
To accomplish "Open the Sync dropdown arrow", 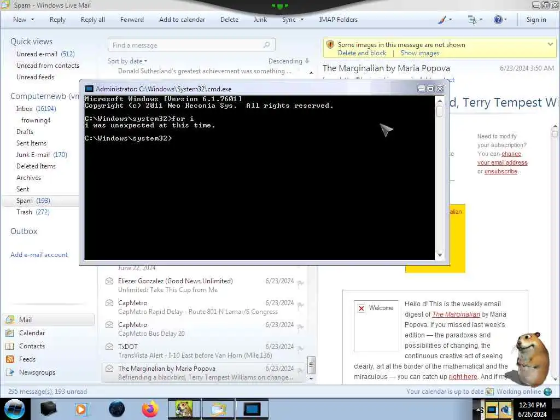I will (x=302, y=20).
